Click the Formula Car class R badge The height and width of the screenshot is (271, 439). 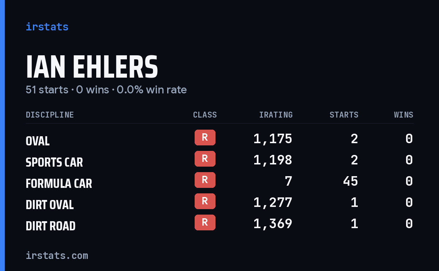tap(205, 180)
